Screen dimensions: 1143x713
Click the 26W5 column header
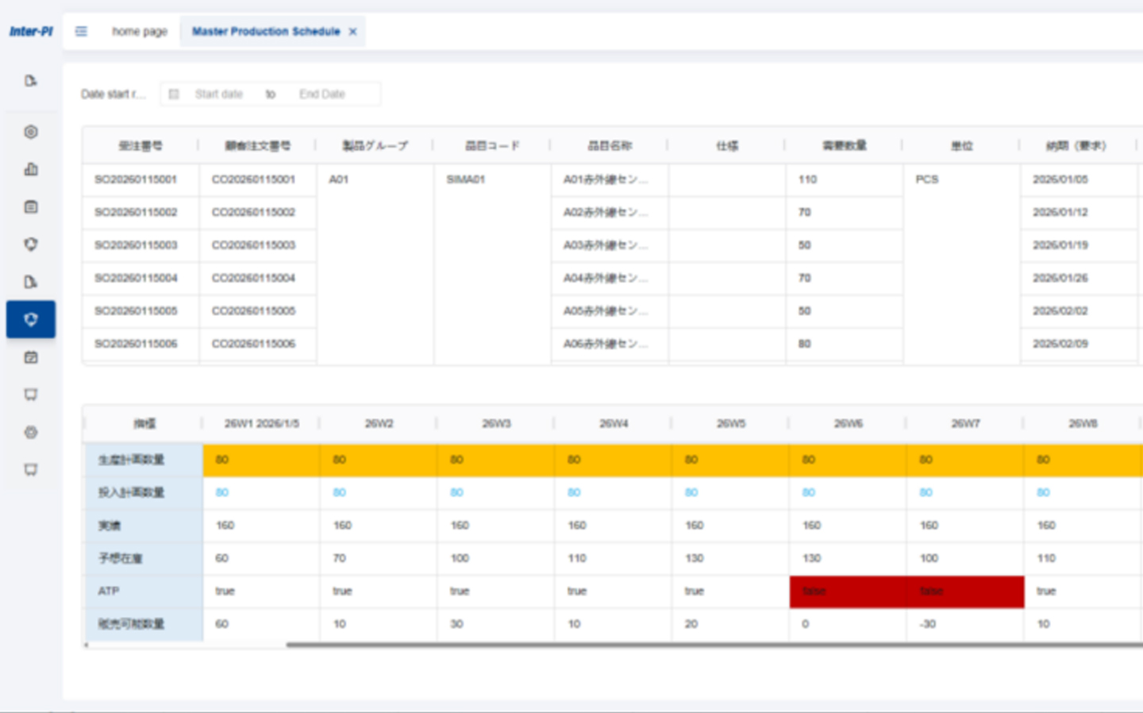(731, 424)
